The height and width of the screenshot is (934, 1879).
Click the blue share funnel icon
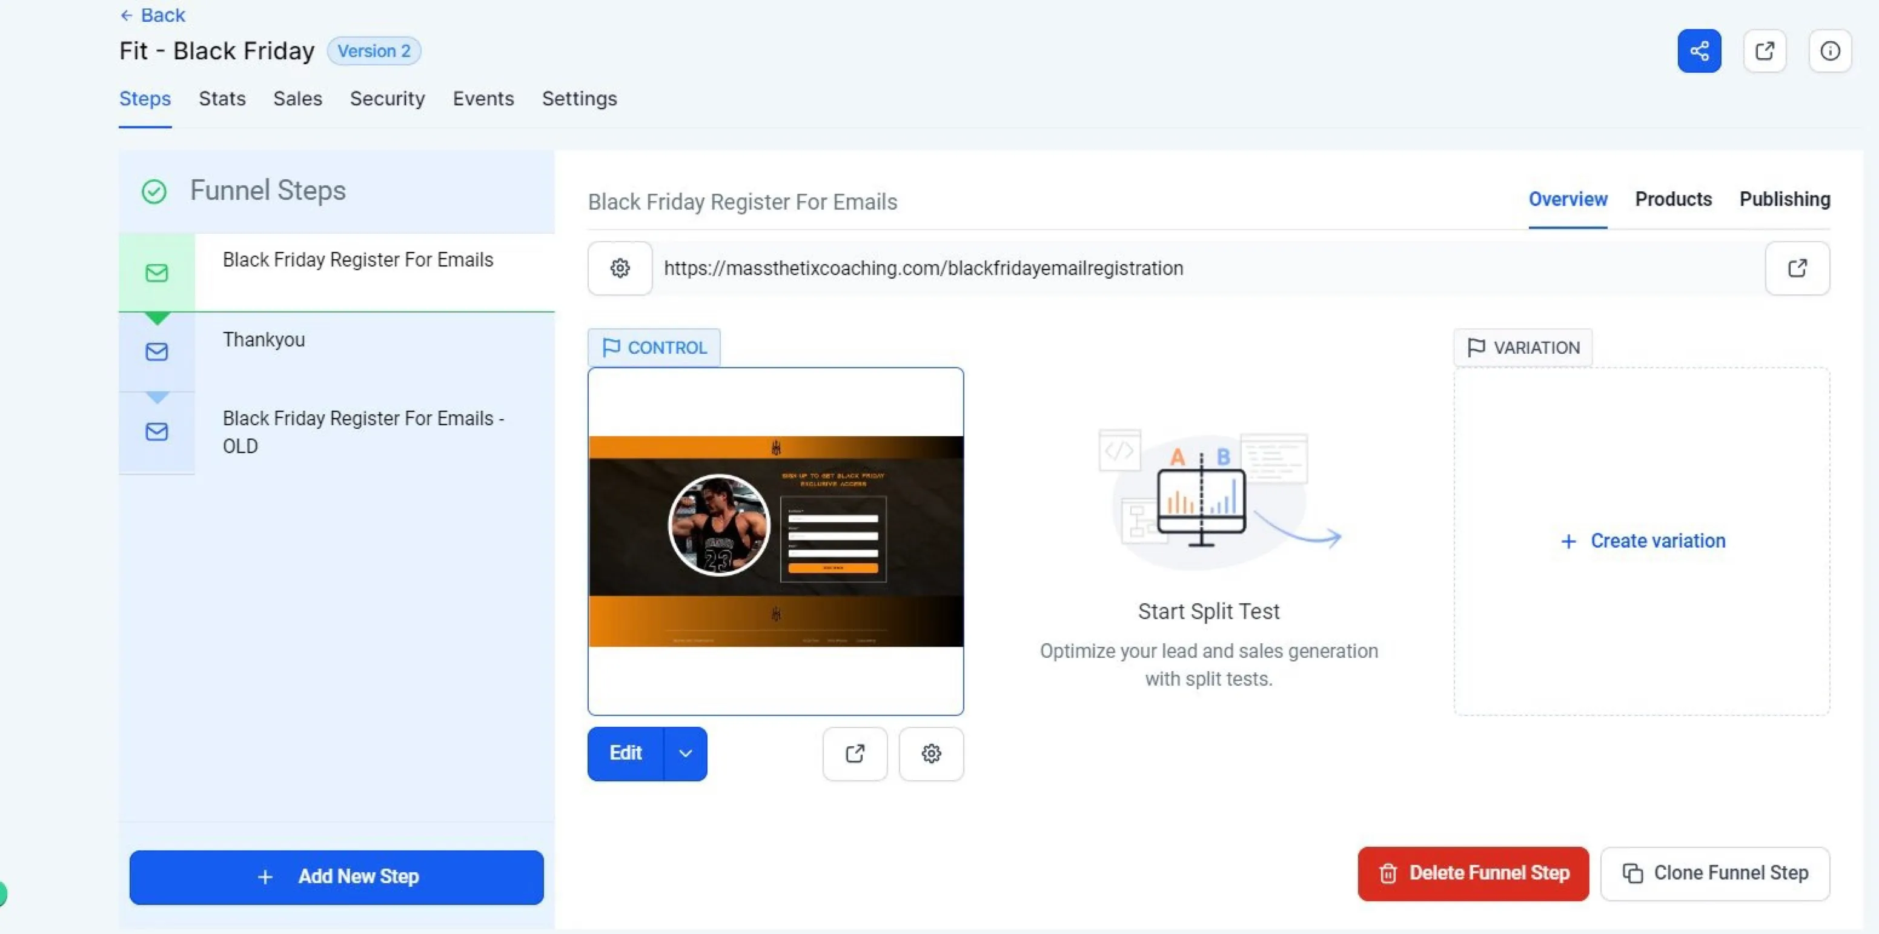1699,51
